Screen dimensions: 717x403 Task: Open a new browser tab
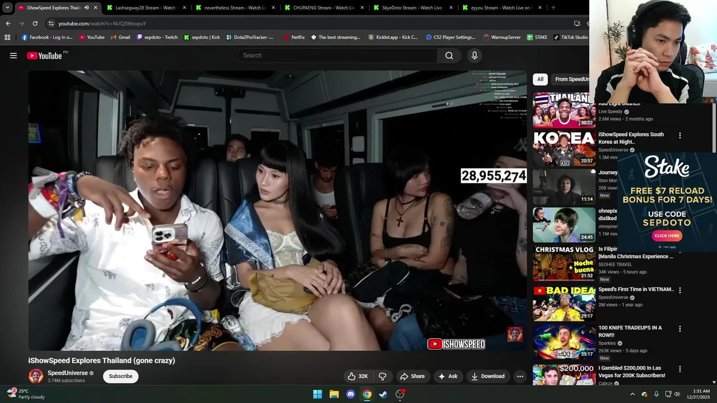point(553,8)
